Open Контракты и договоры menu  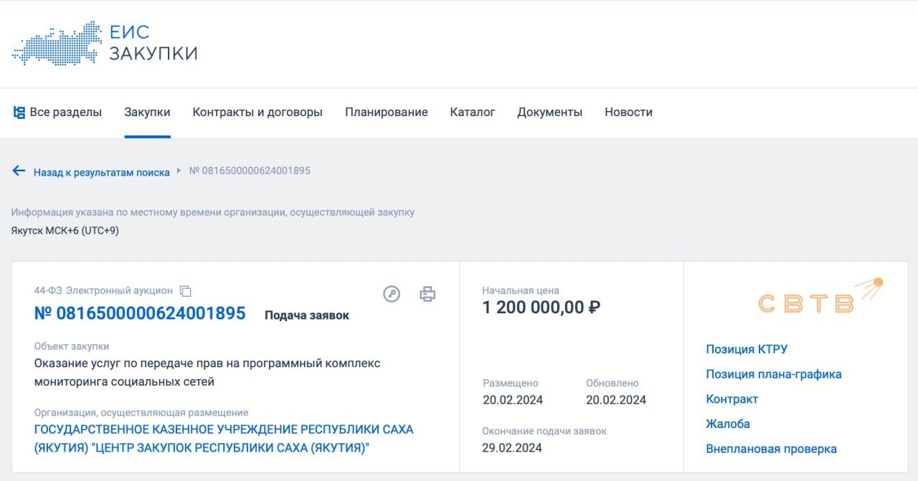click(257, 113)
